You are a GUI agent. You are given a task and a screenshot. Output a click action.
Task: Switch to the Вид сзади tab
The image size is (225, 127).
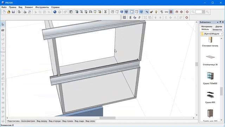click(79, 121)
